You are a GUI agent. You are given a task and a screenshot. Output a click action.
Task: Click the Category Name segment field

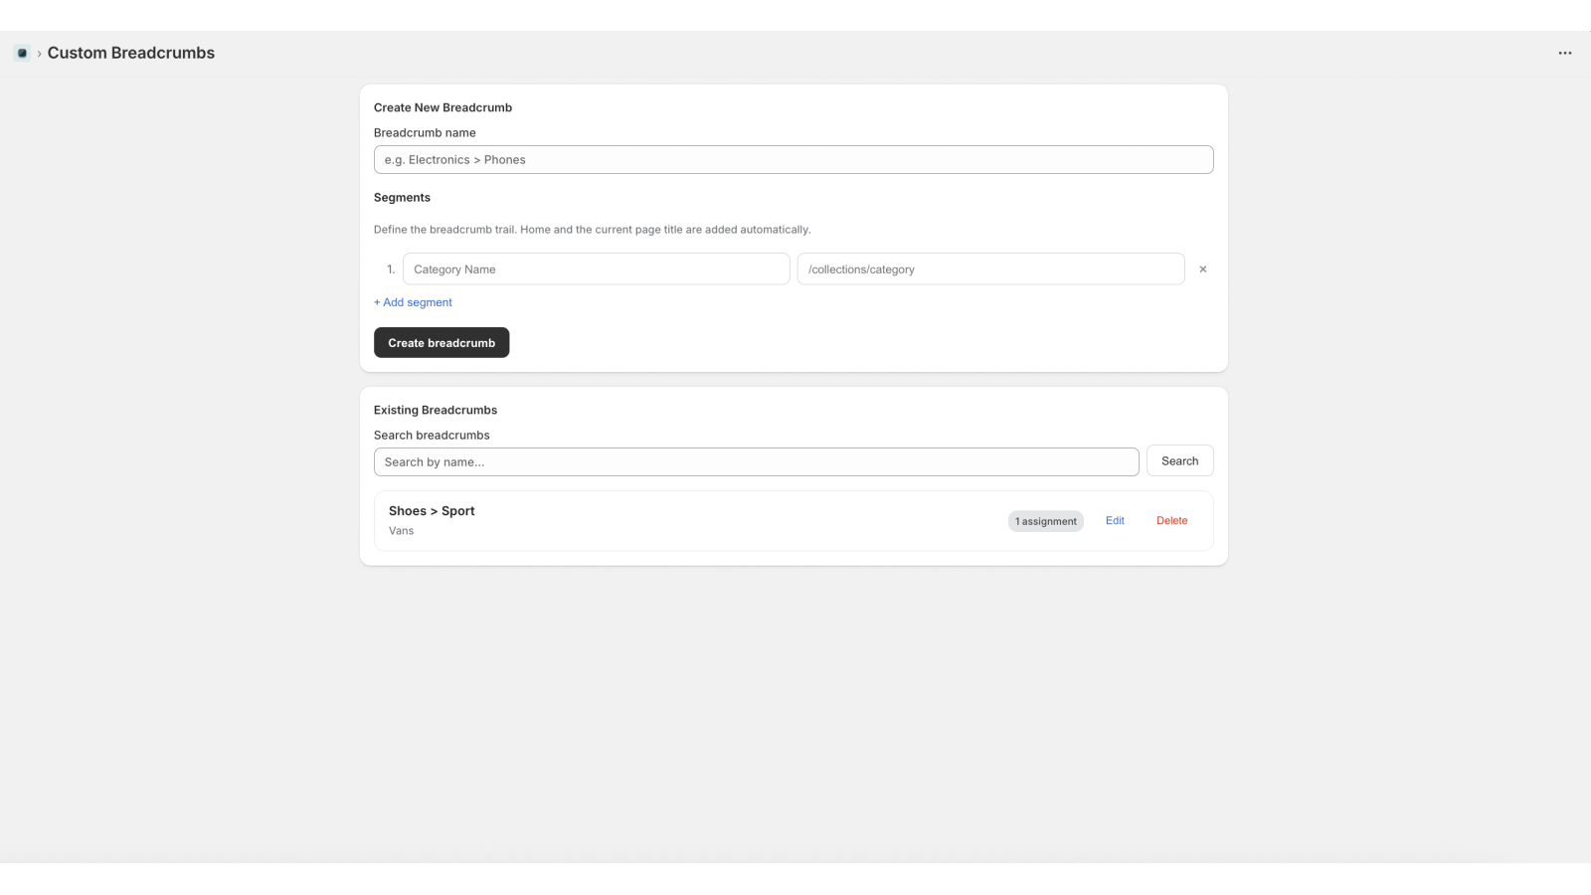[x=596, y=269]
